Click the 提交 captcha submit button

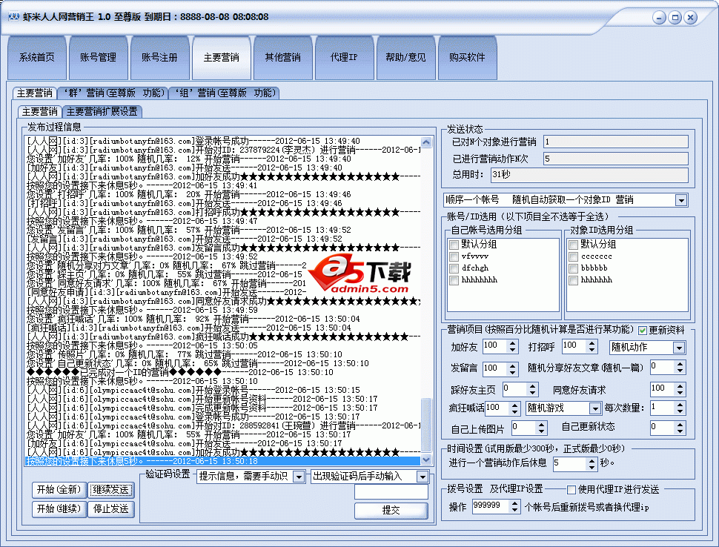391,510
